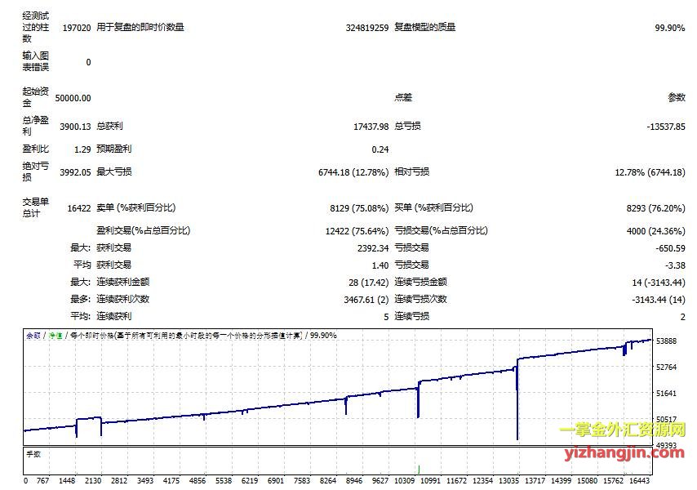
Task: Click the 手数 lots panel label
Action: 33,452
